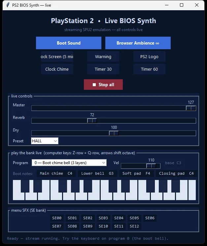Open the Program combo box
The height and width of the screenshot is (246, 207).
pos(69,163)
